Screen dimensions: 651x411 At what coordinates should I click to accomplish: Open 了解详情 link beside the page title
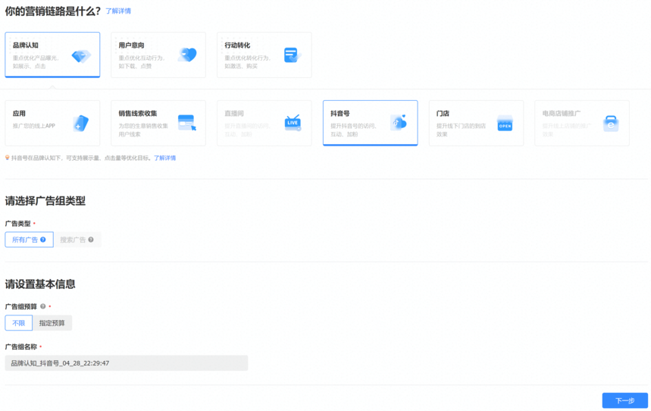[x=118, y=11]
